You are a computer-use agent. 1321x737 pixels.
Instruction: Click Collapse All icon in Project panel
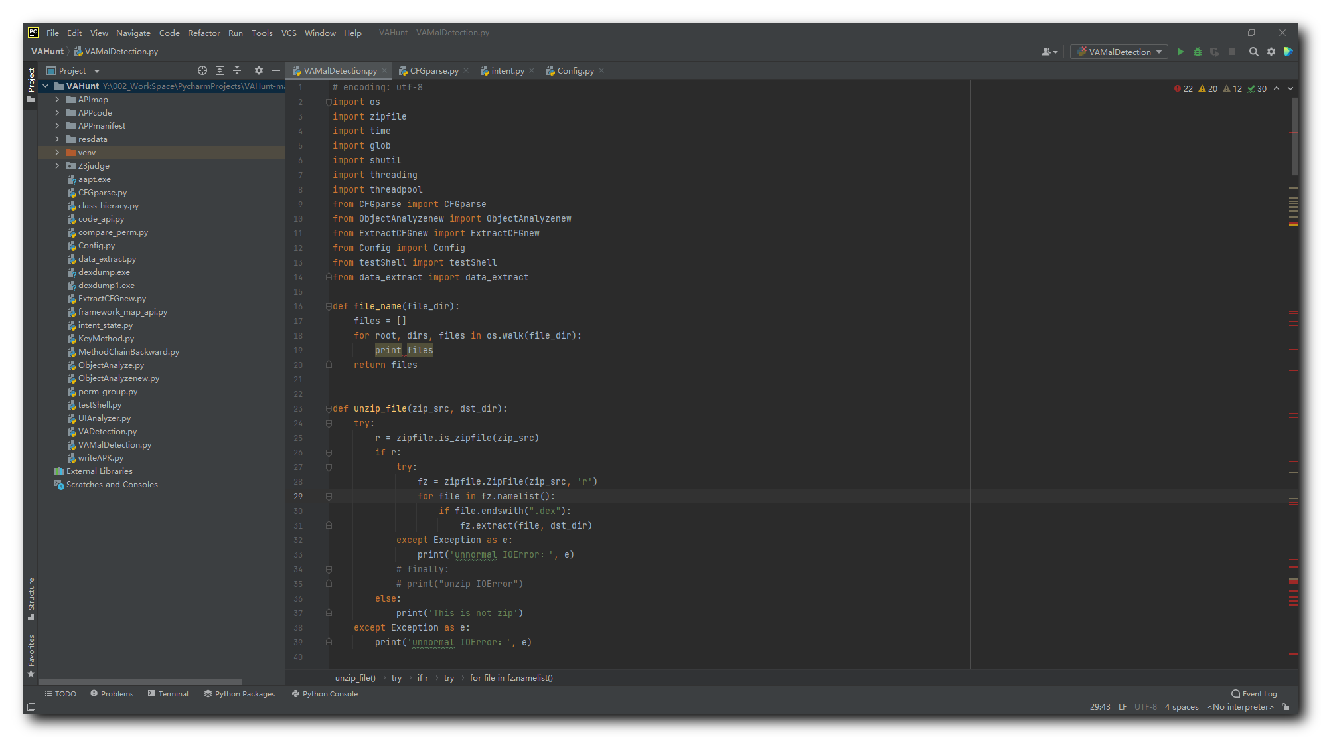(x=237, y=70)
